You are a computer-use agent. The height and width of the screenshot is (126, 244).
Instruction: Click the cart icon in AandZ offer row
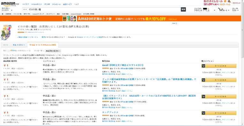203,66
